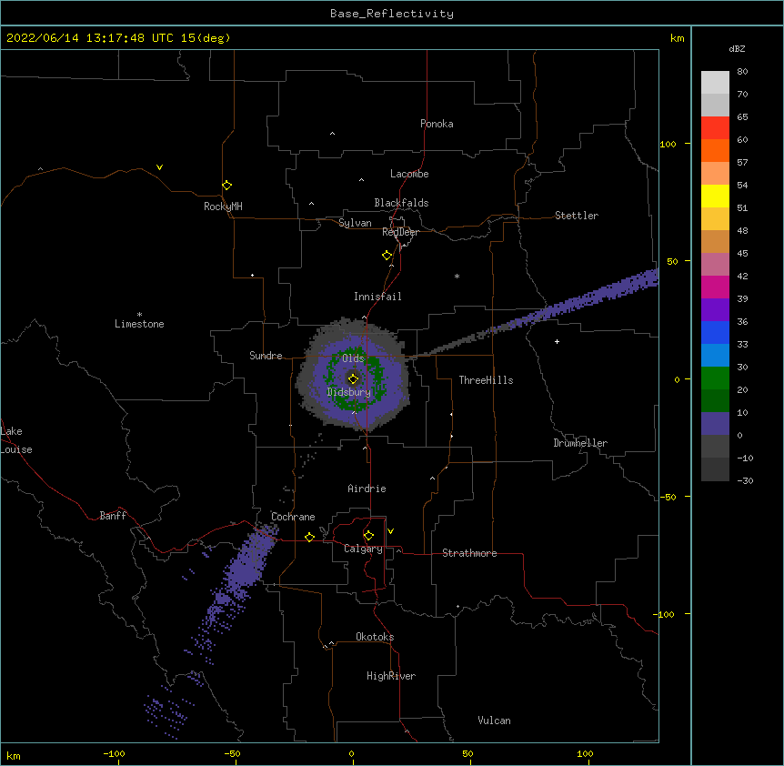Click the RedDeer city label

pyautogui.click(x=400, y=232)
